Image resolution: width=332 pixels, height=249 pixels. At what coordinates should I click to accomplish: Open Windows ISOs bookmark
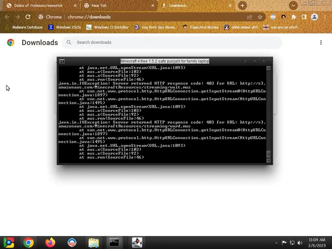[x=65, y=27]
